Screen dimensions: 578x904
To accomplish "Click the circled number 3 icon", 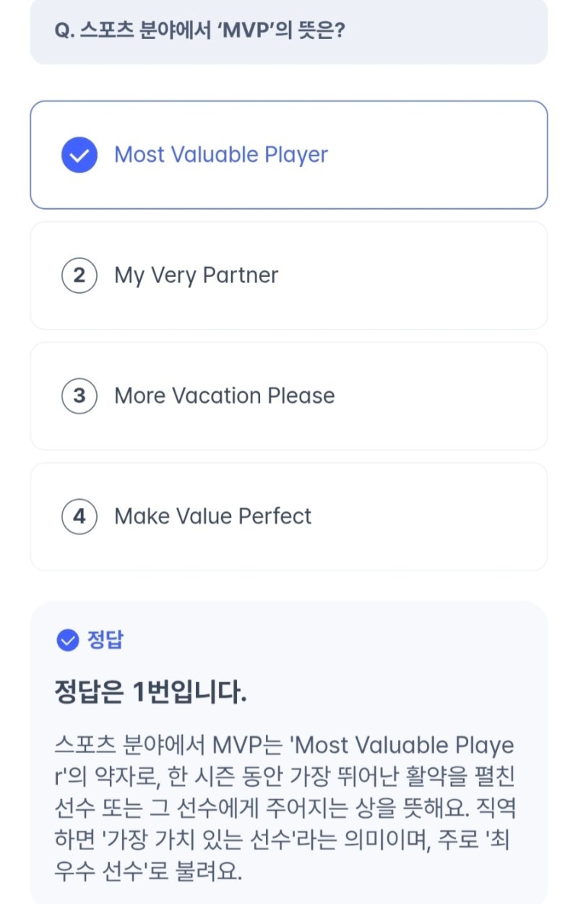I will [79, 396].
